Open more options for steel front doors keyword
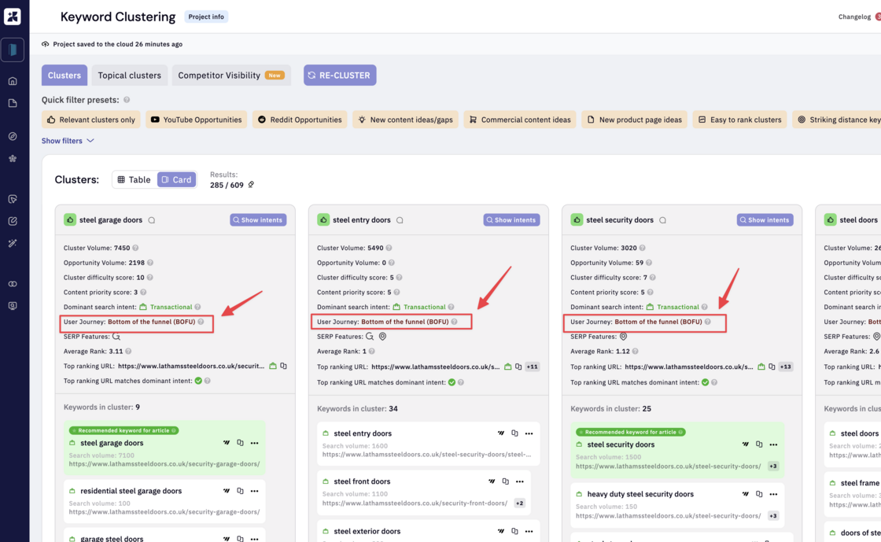This screenshot has width=881, height=542. coord(520,481)
